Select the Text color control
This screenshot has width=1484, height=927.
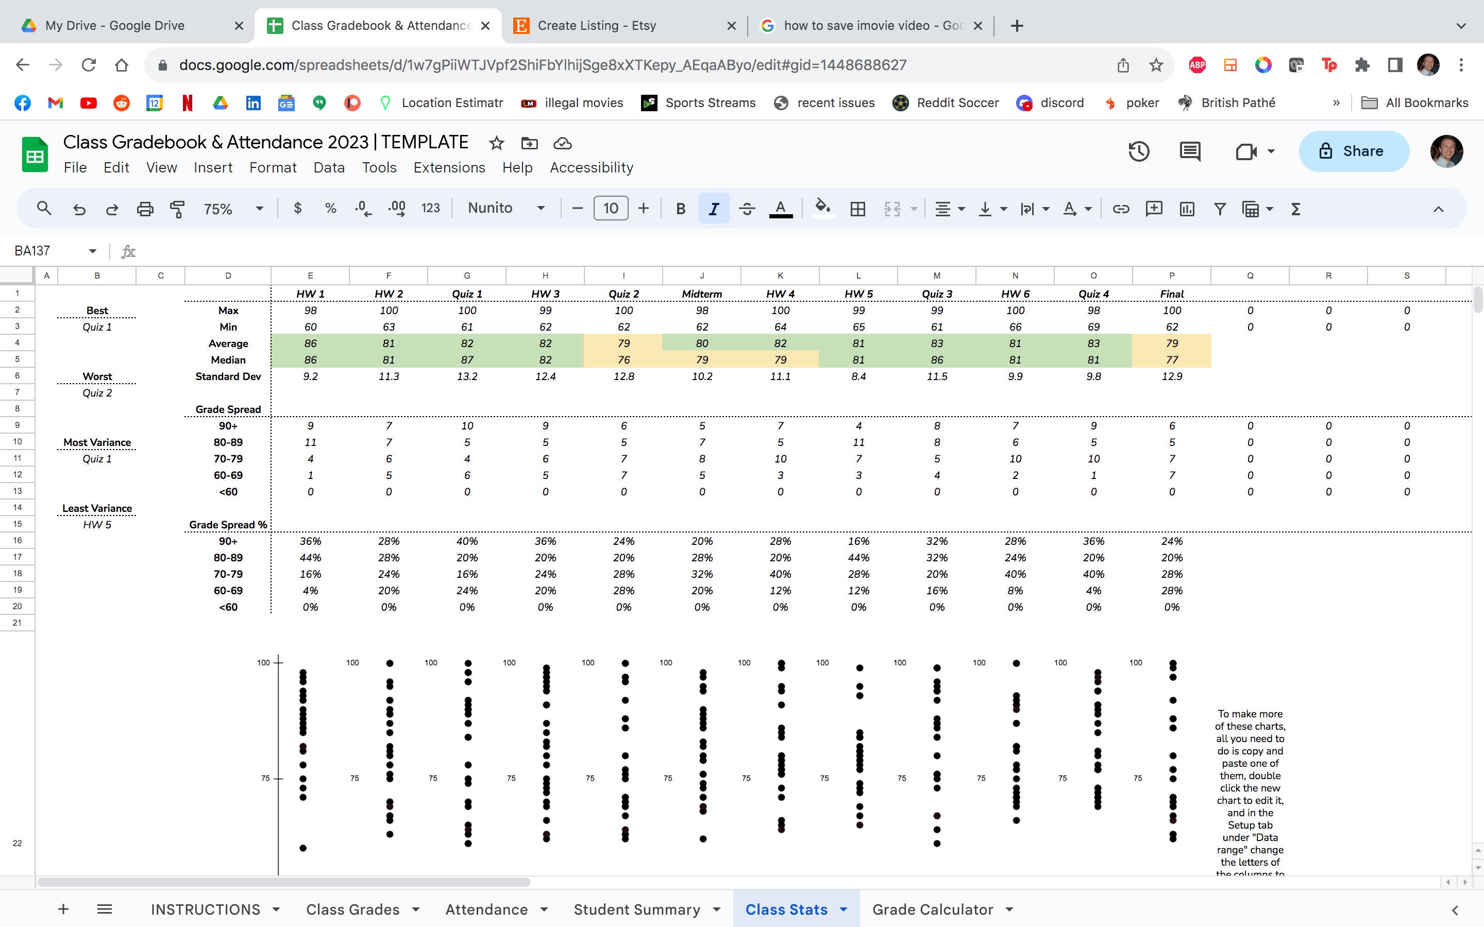pyautogui.click(x=780, y=209)
